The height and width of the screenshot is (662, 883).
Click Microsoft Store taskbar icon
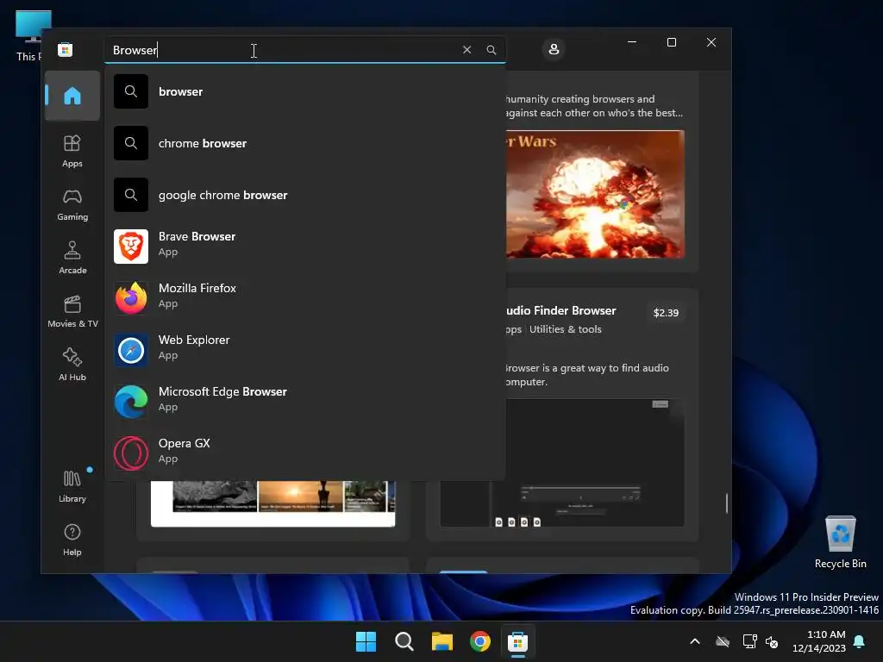coord(517,641)
